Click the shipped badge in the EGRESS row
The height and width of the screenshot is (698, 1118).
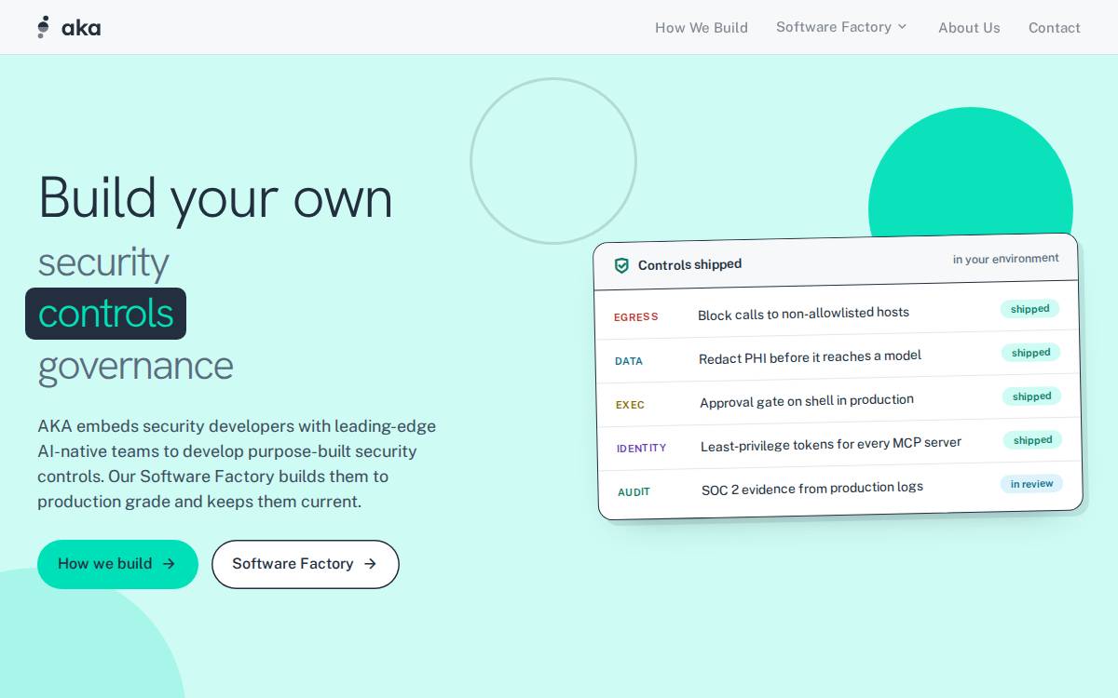click(x=1029, y=309)
